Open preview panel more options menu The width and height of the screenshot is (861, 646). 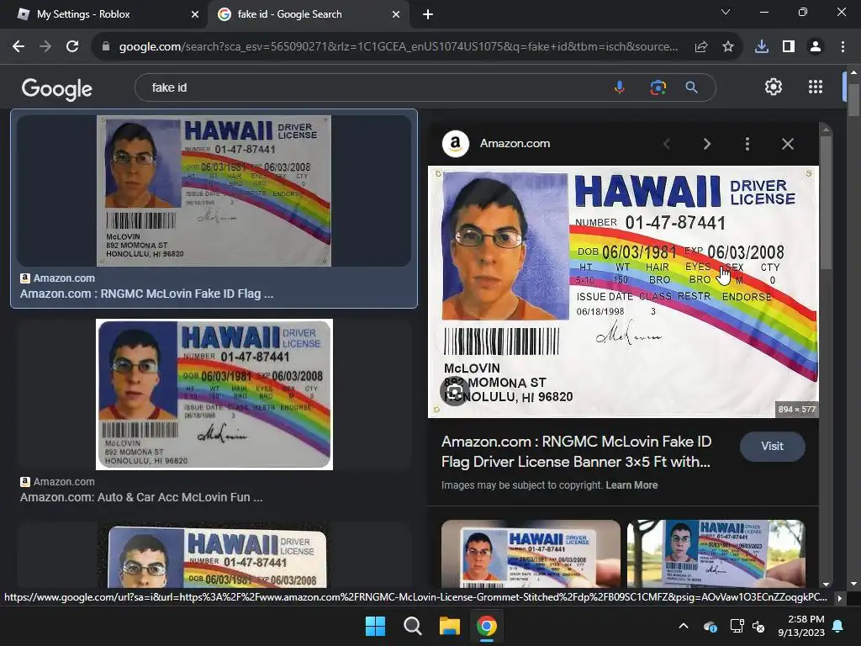(x=747, y=144)
